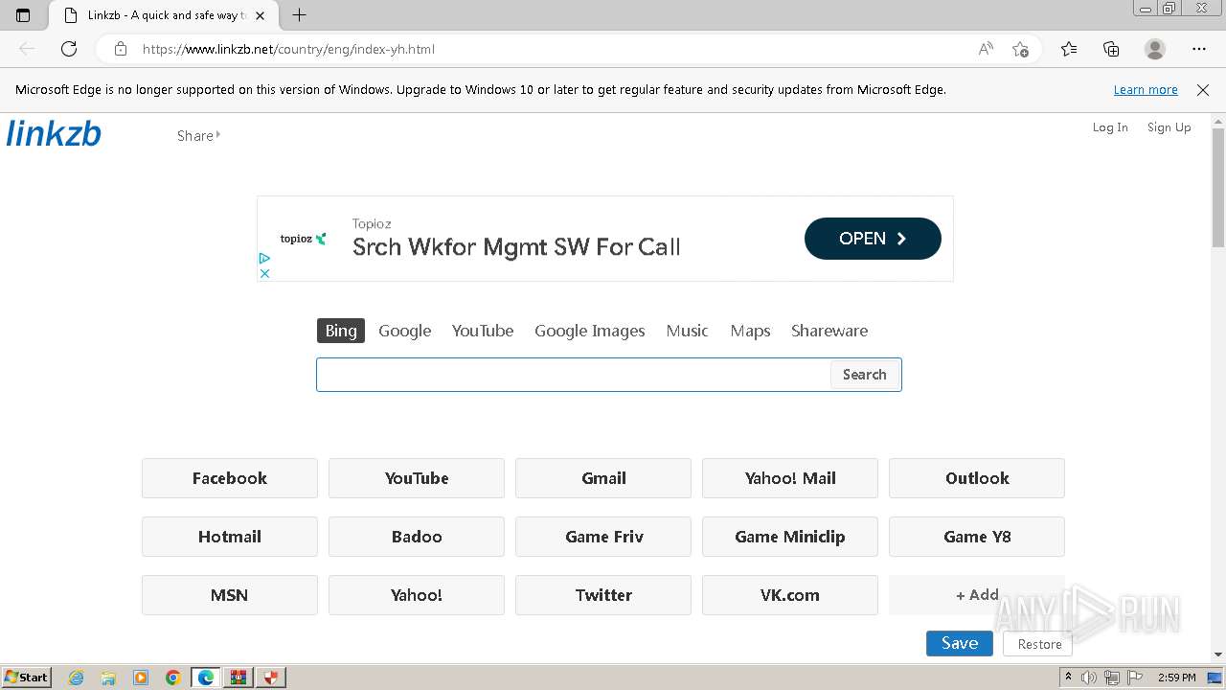Open Collections icon in toolbar
The width and height of the screenshot is (1226, 690).
(x=1111, y=49)
